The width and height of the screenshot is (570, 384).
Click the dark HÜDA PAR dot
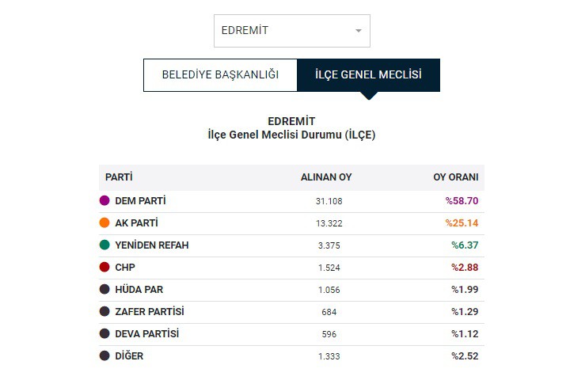tap(104, 289)
